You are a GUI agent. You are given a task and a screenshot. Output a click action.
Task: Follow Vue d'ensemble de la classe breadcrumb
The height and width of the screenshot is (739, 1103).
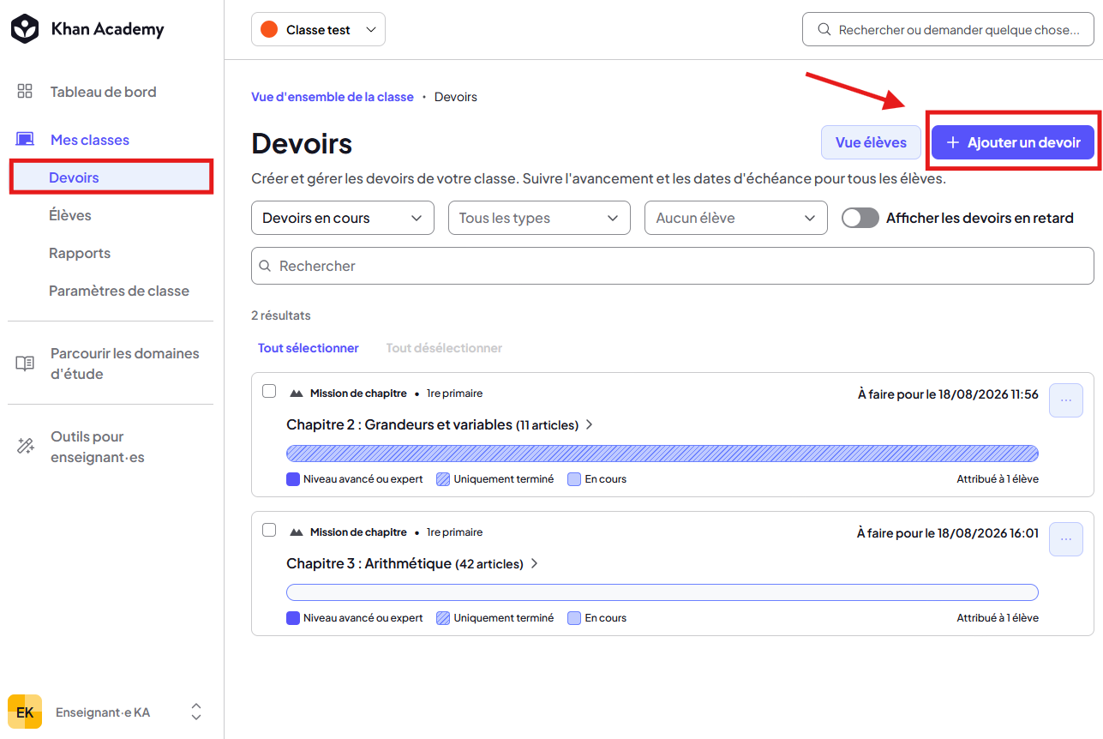tap(333, 97)
